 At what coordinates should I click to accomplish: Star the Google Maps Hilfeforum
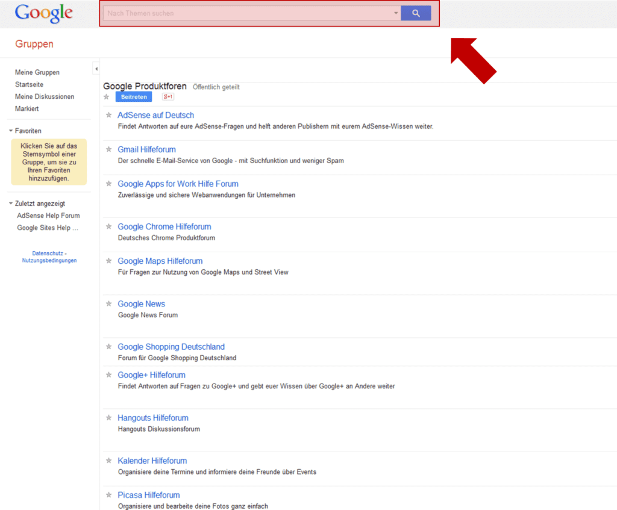click(x=109, y=260)
